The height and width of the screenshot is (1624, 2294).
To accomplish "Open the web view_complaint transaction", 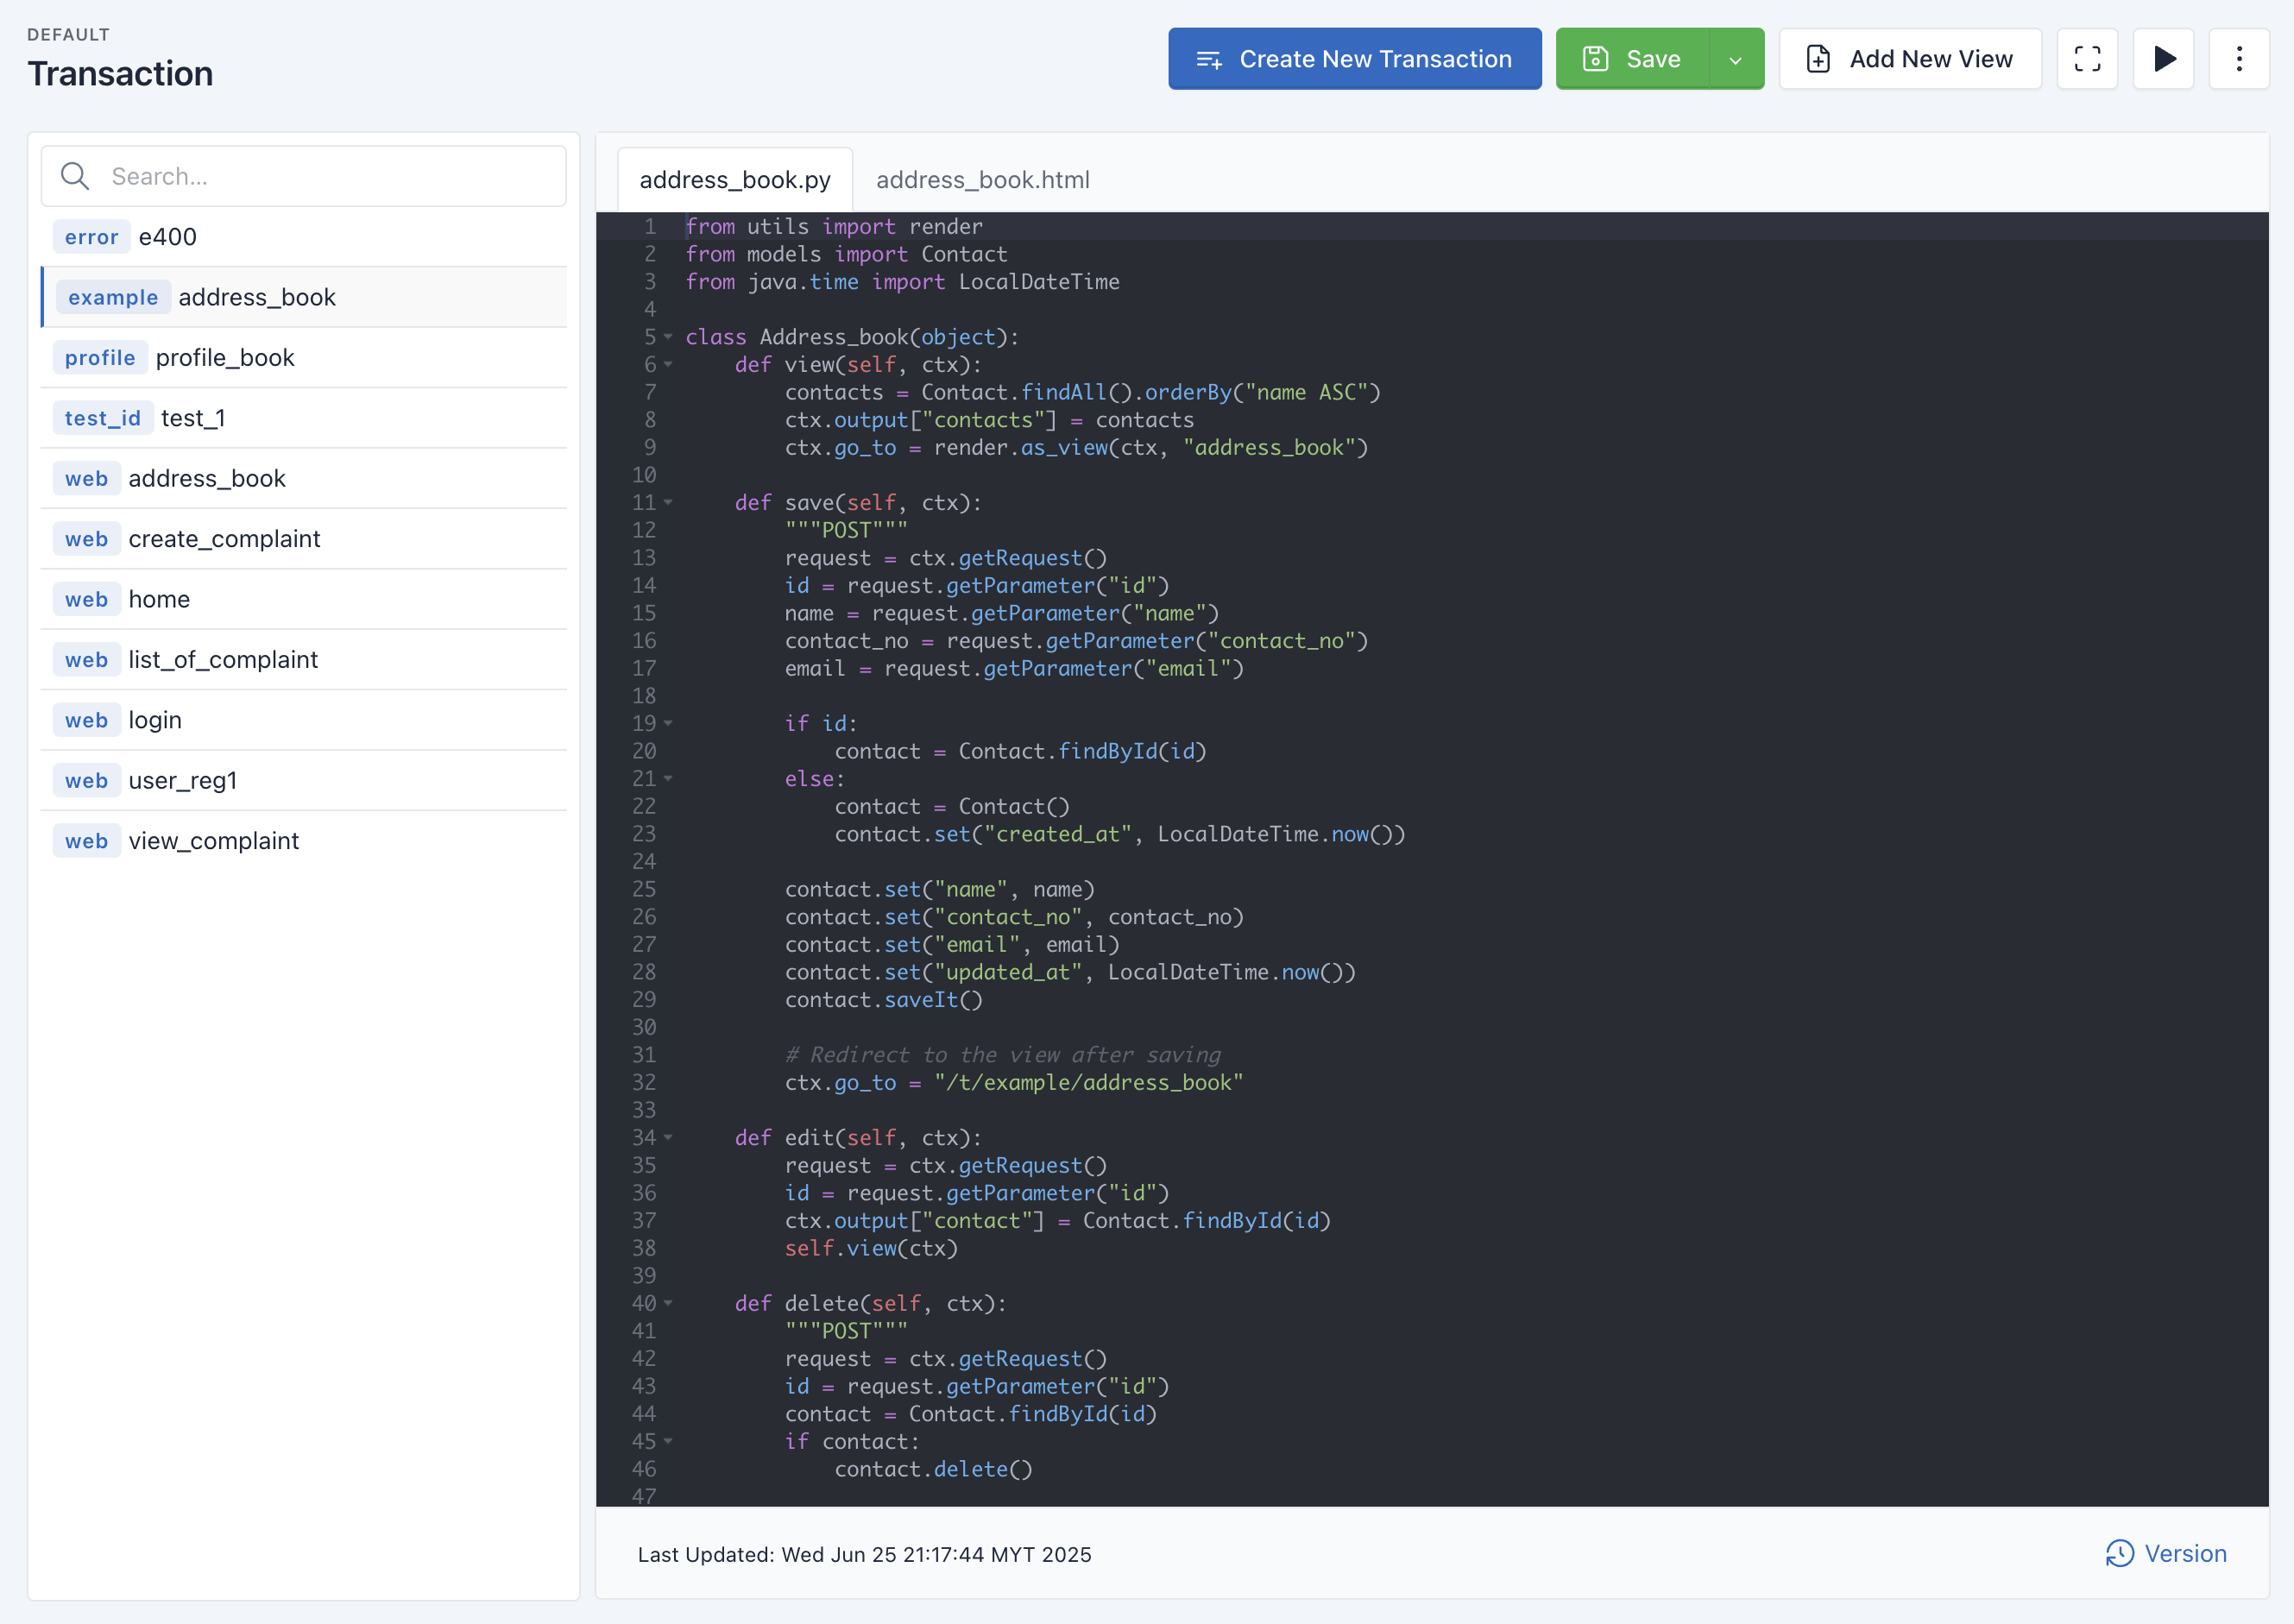I will tap(304, 841).
